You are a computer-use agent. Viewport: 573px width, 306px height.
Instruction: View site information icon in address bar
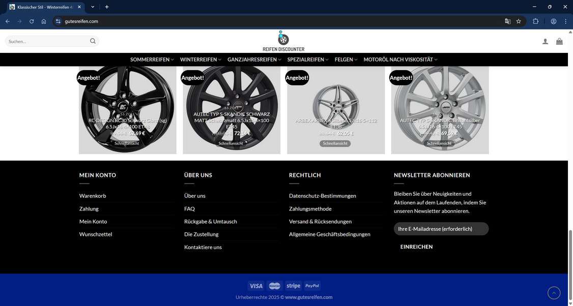pos(58,21)
